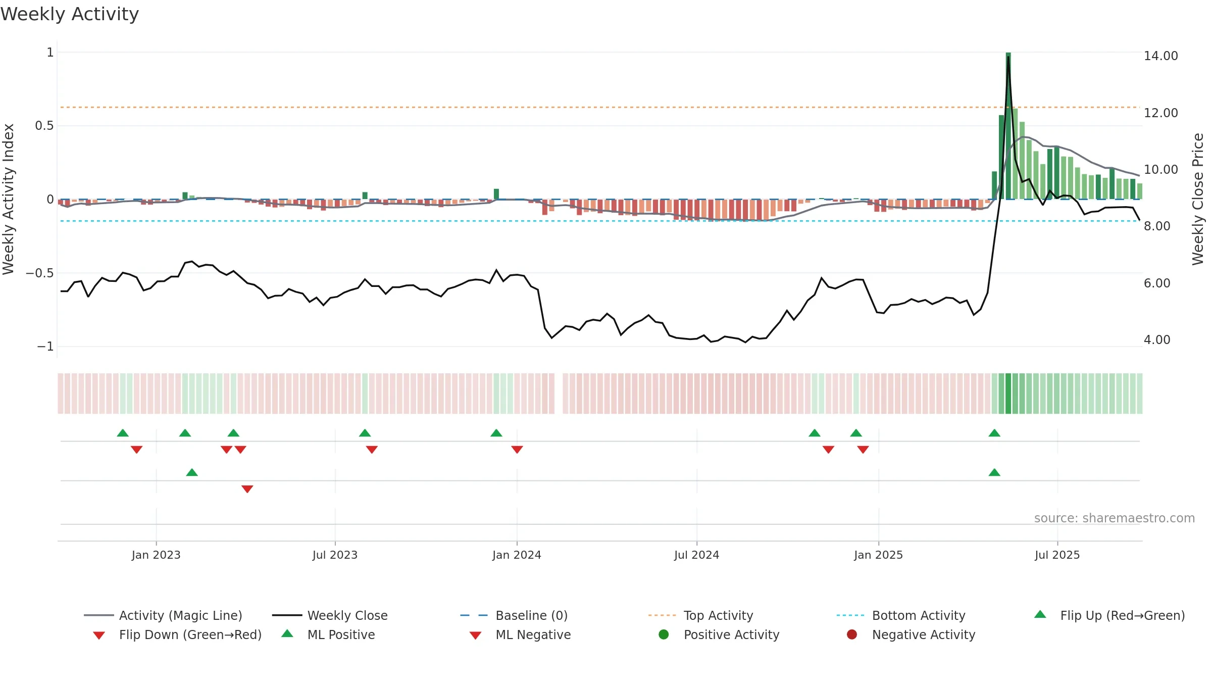The image size is (1212, 682).
Task: Click the tallest green activity bar at the peak
Action: click(1008, 126)
